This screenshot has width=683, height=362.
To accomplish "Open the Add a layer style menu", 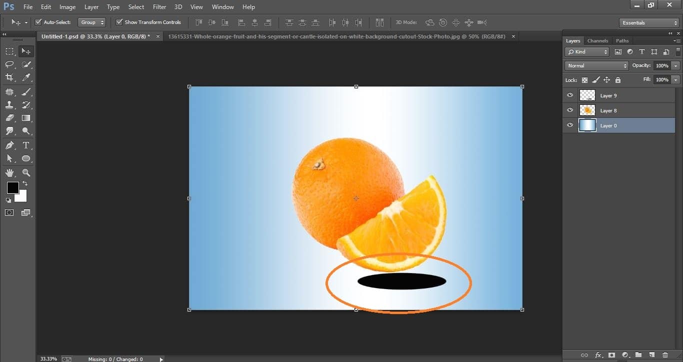I will 599,355.
